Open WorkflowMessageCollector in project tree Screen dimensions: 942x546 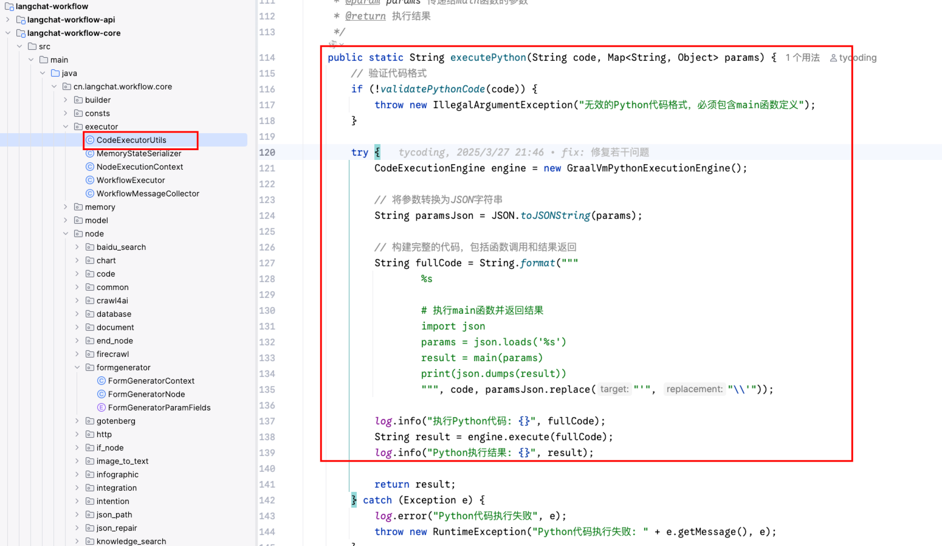tap(148, 193)
